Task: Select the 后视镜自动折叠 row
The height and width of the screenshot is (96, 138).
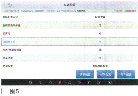Action: pyautogui.click(x=70, y=25)
